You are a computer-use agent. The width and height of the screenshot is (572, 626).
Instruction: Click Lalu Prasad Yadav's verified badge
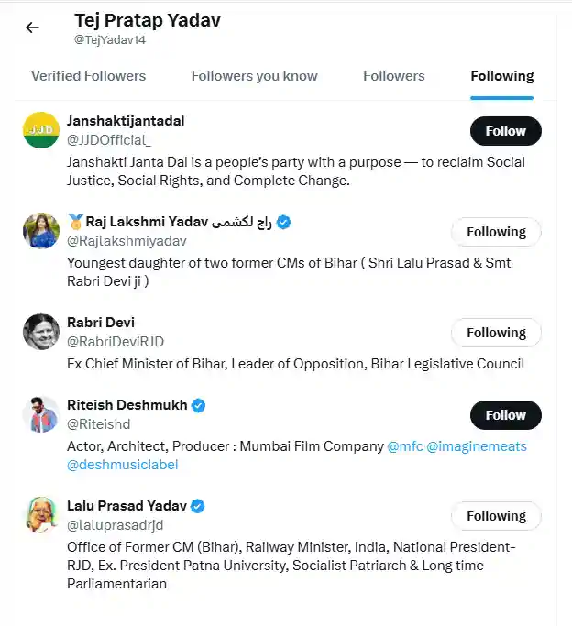(x=197, y=506)
